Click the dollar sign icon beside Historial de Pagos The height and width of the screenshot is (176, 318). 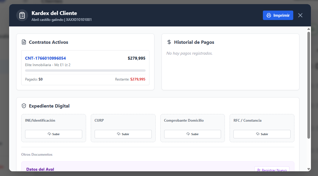[169, 42]
